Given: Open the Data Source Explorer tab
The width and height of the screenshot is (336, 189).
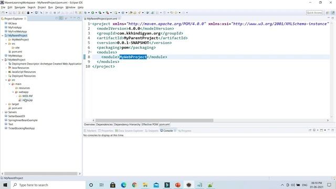Looking at the screenshot, I should [x=129, y=131].
